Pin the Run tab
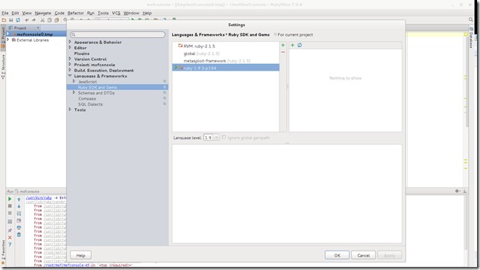This screenshot has height=270, width=480. tap(10, 231)
